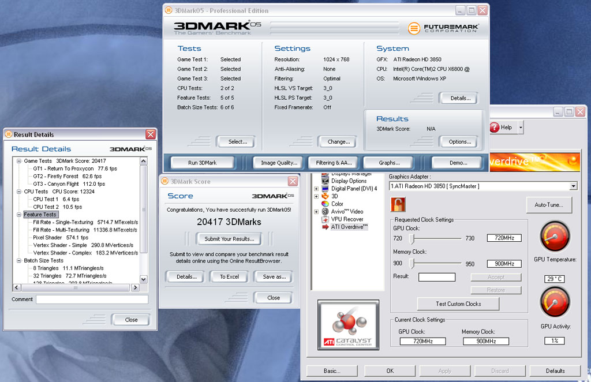Launch the Demo button
The width and height of the screenshot is (591, 382).
(x=458, y=163)
